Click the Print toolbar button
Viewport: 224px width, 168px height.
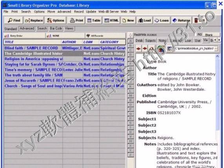(x=76, y=20)
